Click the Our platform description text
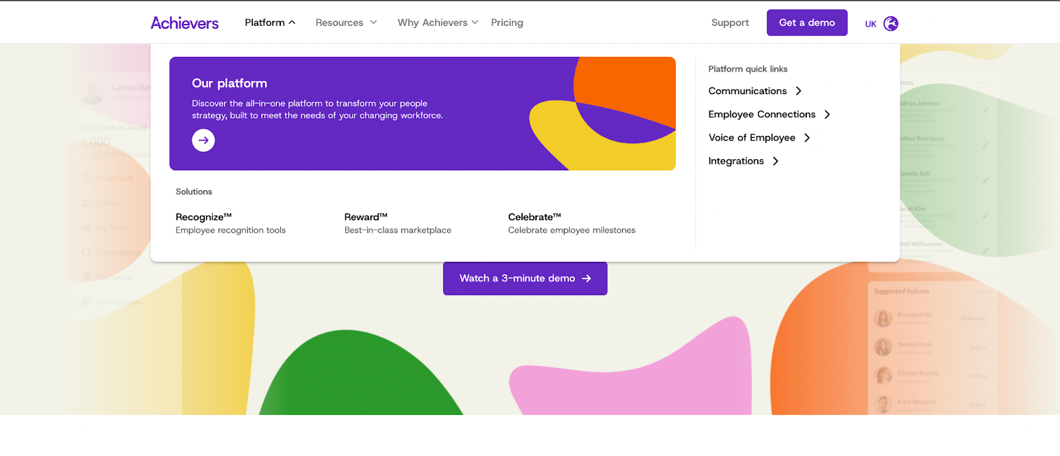 point(317,109)
